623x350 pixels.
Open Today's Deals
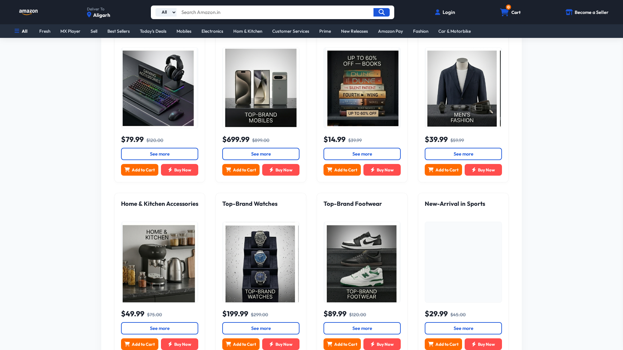[x=153, y=31]
